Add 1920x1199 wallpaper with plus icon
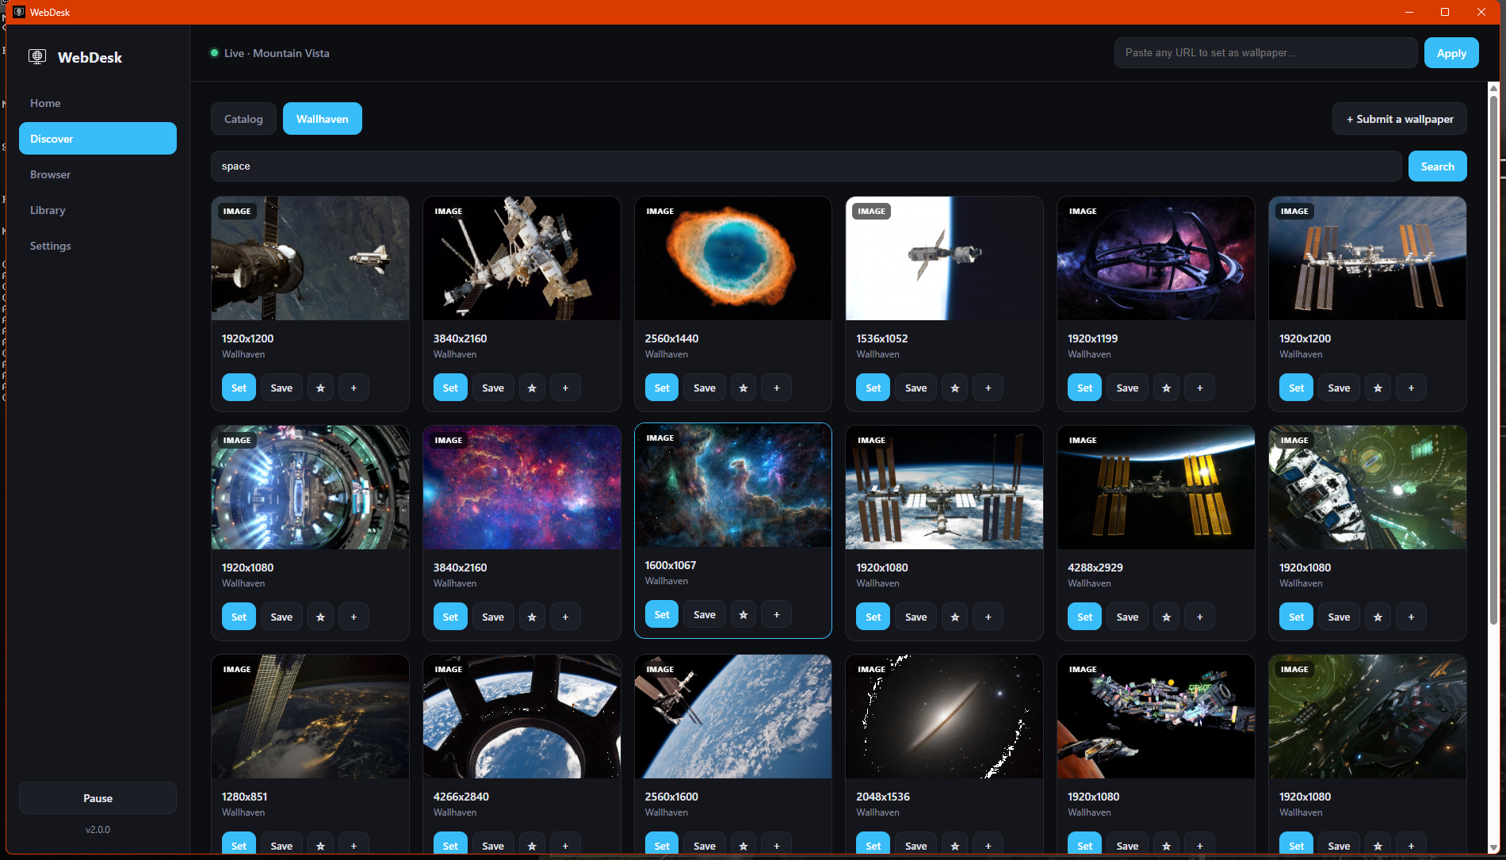Viewport: 1506px width, 860px height. pos(1200,388)
